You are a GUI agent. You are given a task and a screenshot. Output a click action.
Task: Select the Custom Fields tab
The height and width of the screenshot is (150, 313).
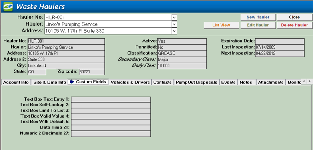88,82
